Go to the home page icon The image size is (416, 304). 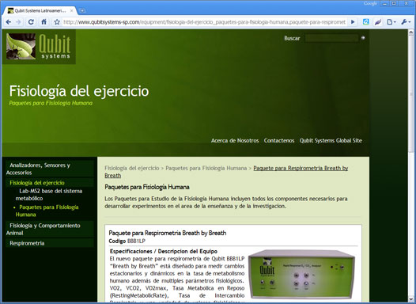tap(43, 22)
